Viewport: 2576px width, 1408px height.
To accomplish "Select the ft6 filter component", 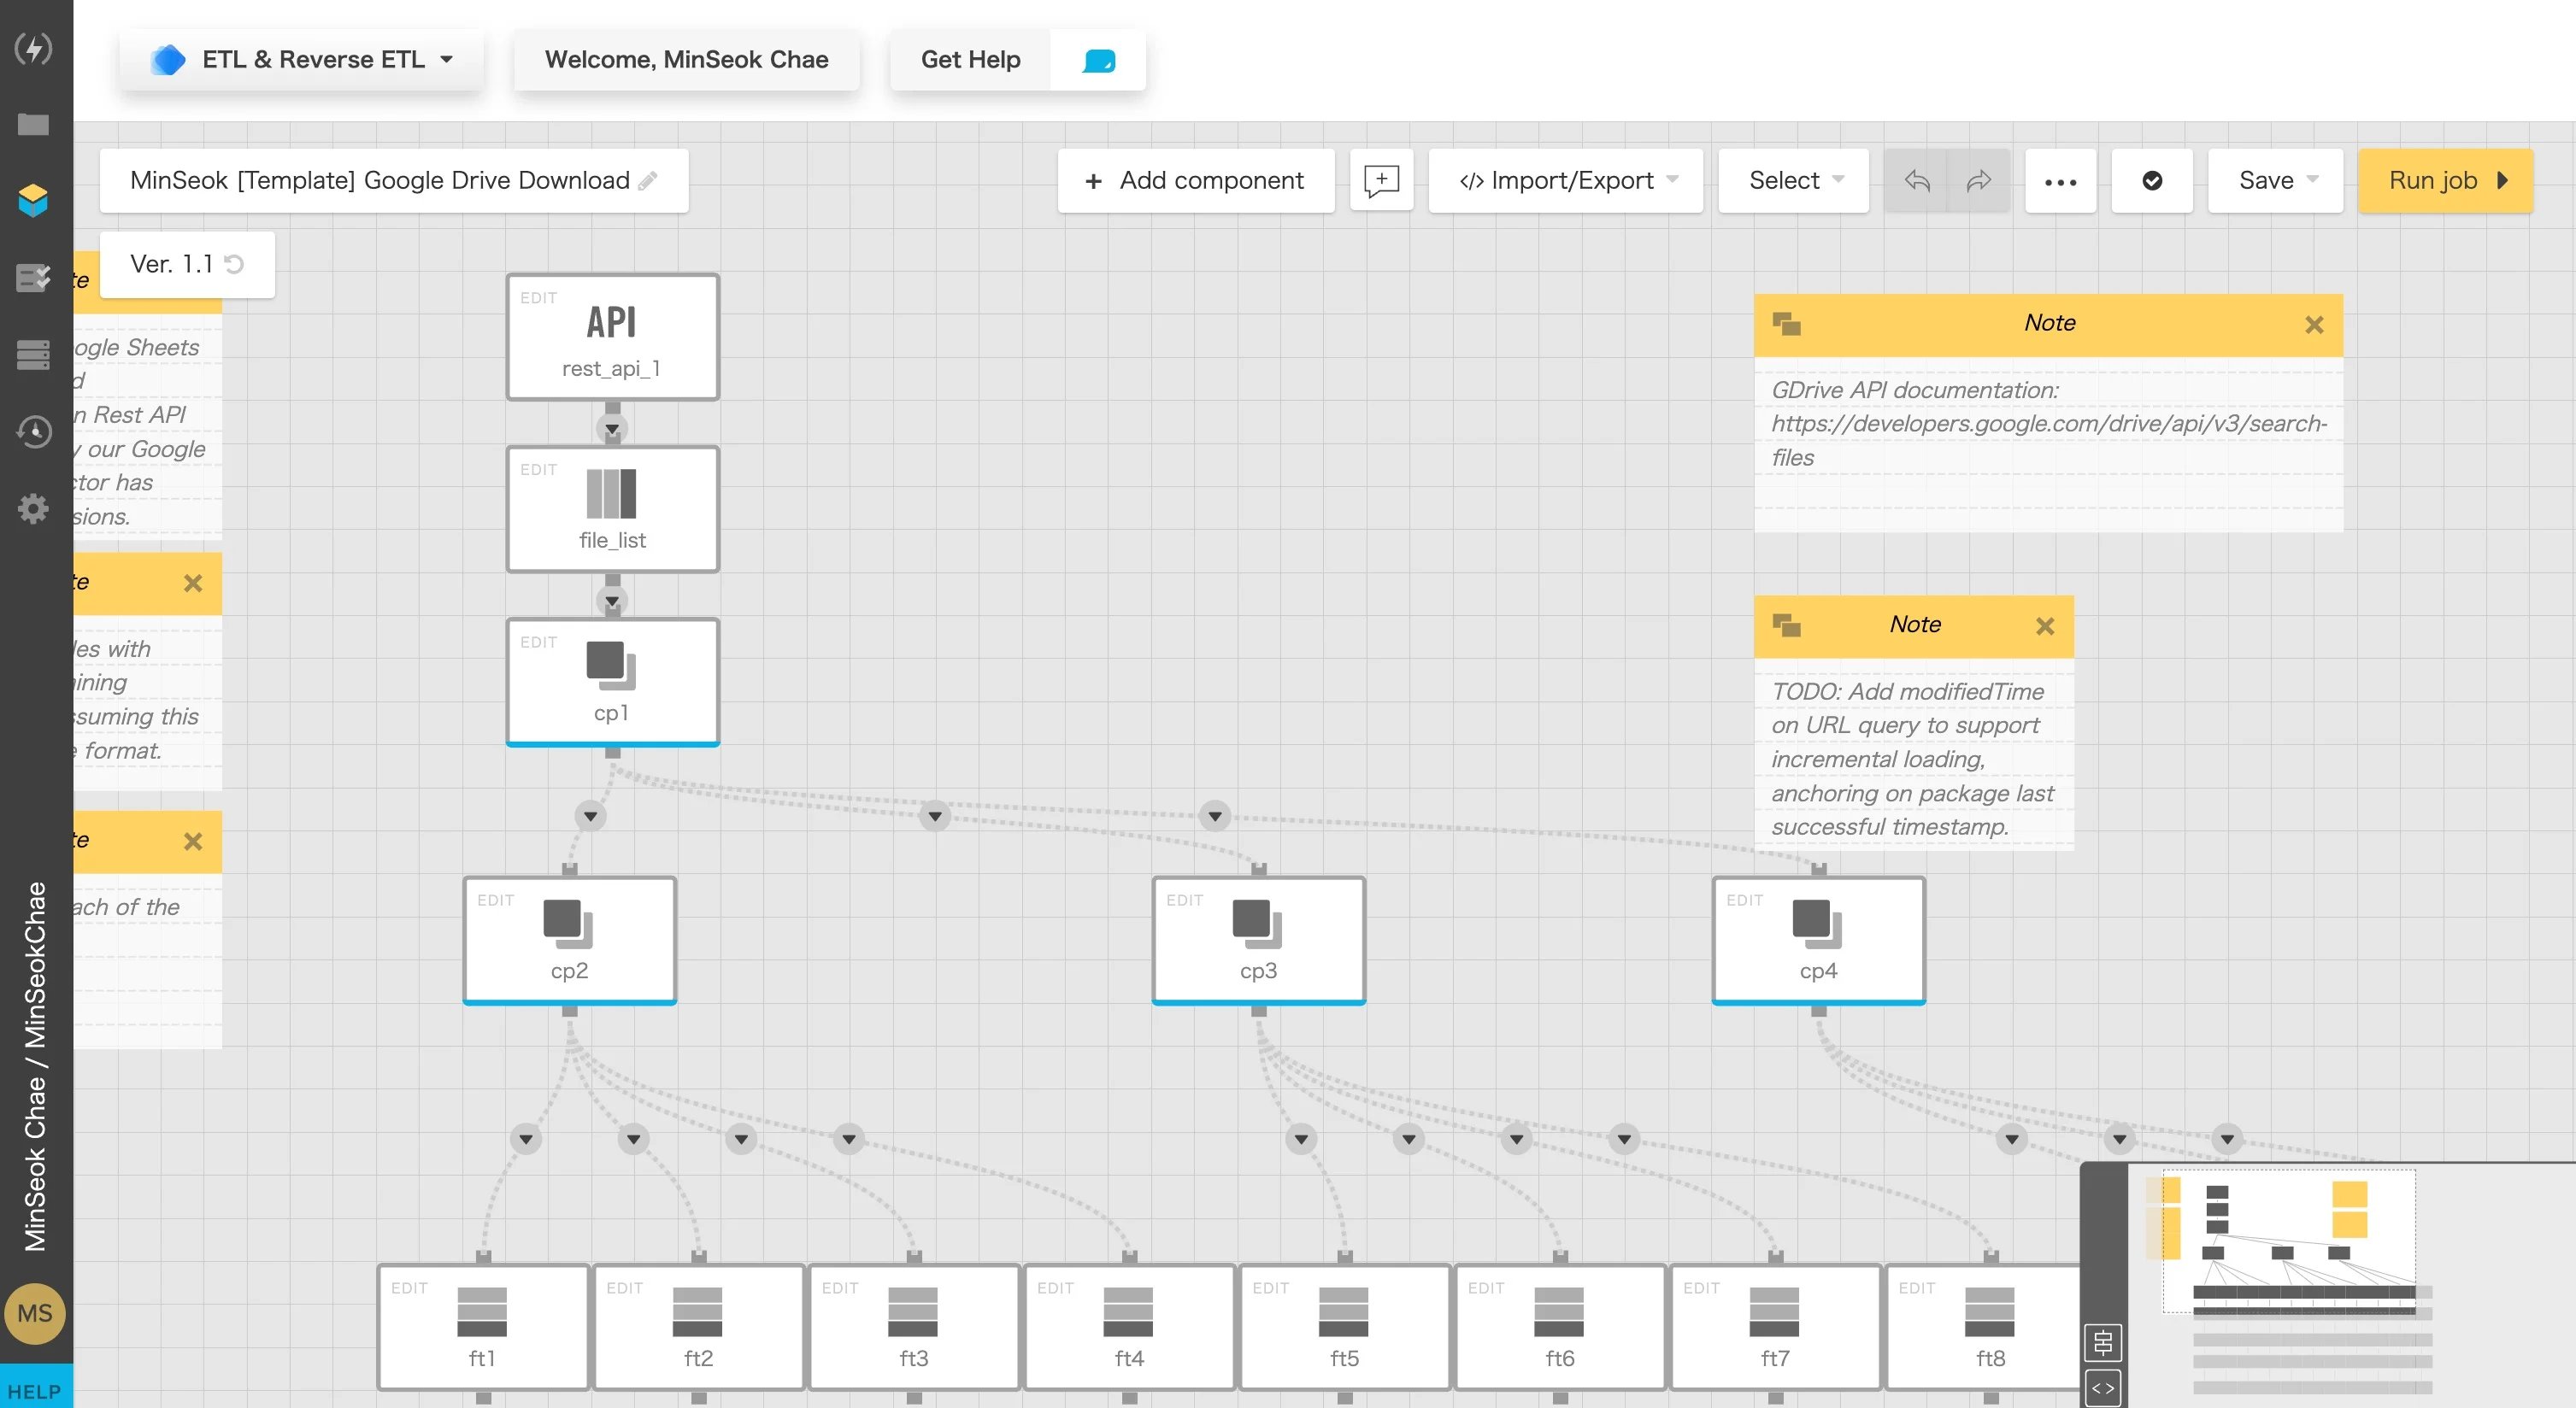I will pyautogui.click(x=1559, y=1327).
